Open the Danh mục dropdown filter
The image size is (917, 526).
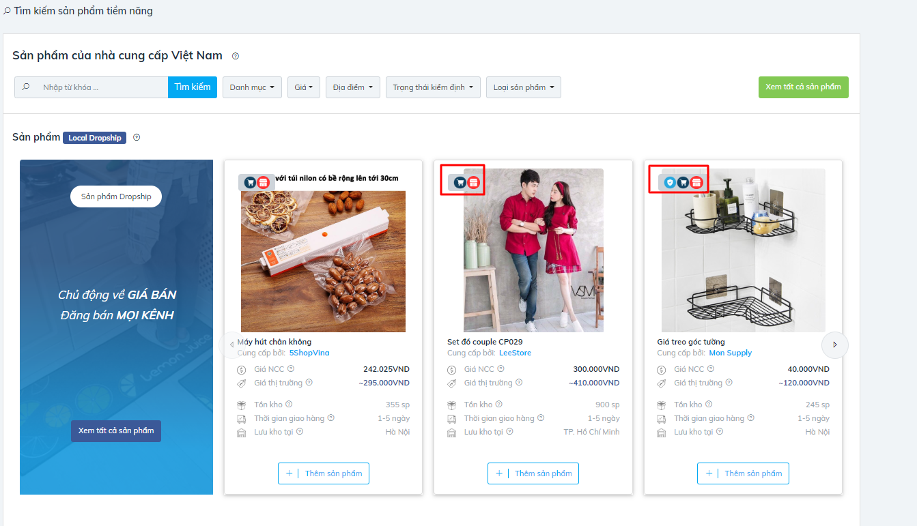252,87
